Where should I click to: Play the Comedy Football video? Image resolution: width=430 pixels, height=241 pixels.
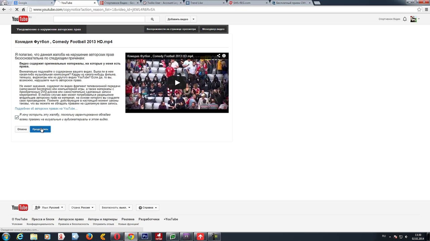(177, 83)
